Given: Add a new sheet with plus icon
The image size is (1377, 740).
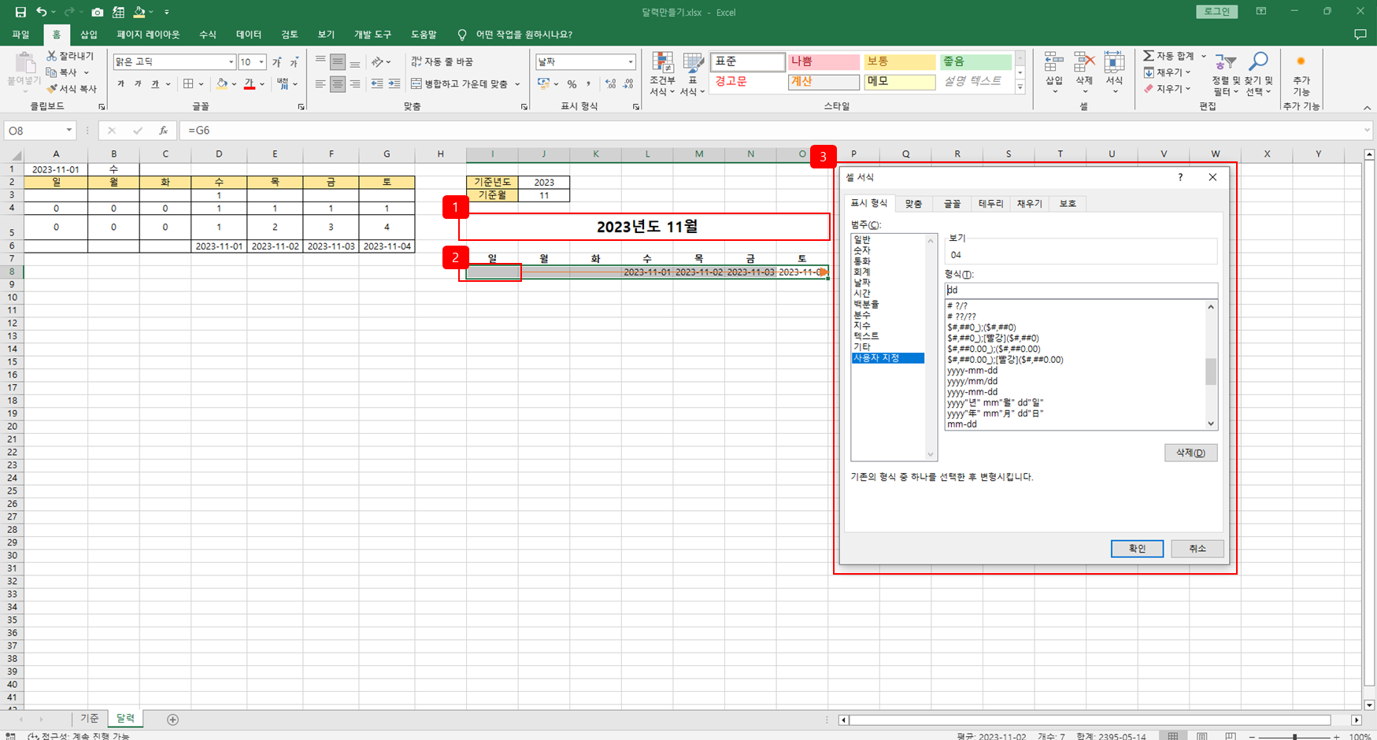Looking at the screenshot, I should (x=172, y=720).
